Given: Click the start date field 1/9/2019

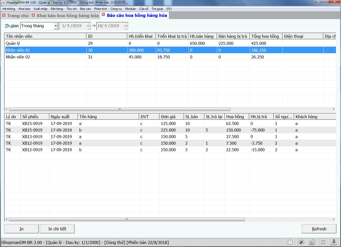Looking at the screenshot, I should click(73, 26).
